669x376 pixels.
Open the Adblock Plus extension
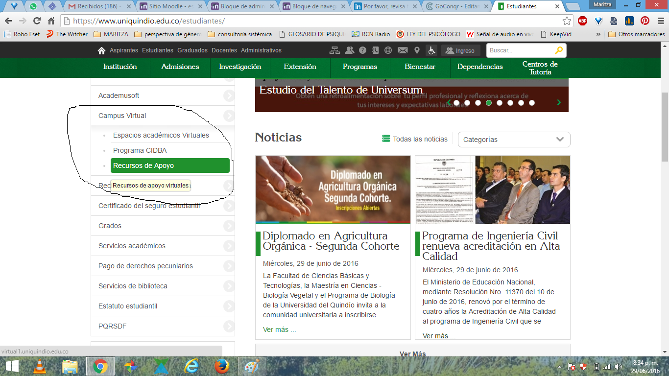(x=582, y=21)
